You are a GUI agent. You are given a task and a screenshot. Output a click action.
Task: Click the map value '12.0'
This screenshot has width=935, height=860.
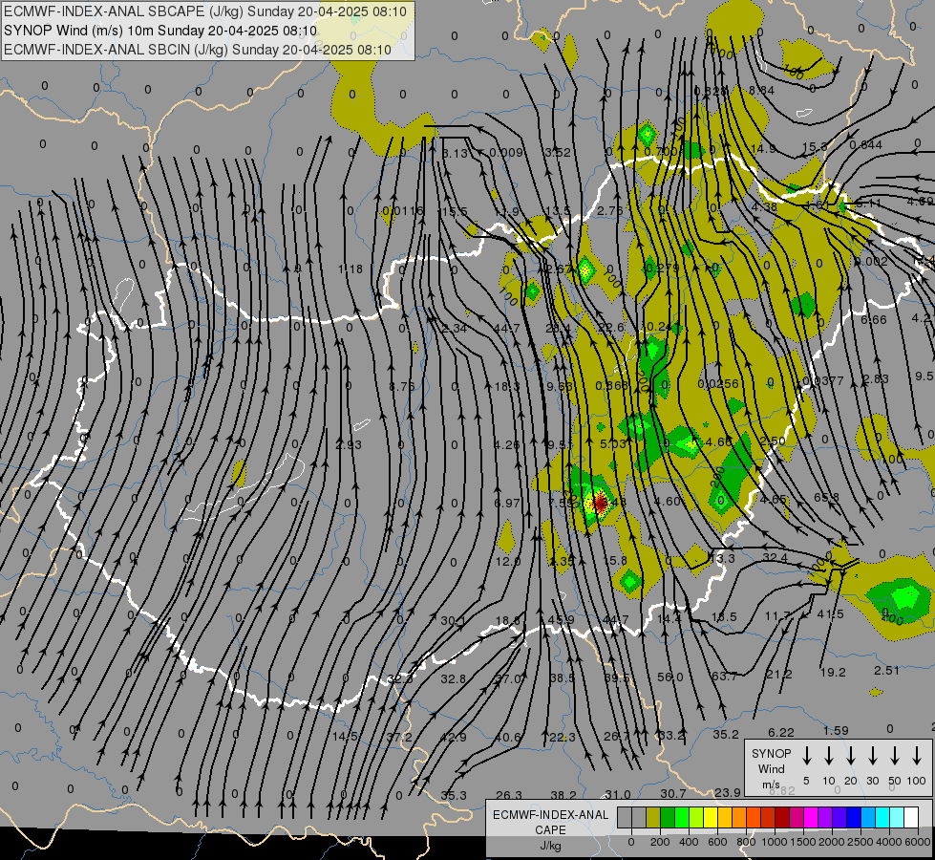[x=508, y=562]
